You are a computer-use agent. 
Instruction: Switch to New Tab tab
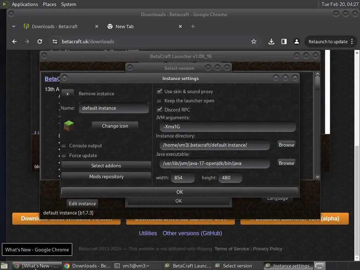click(x=125, y=26)
